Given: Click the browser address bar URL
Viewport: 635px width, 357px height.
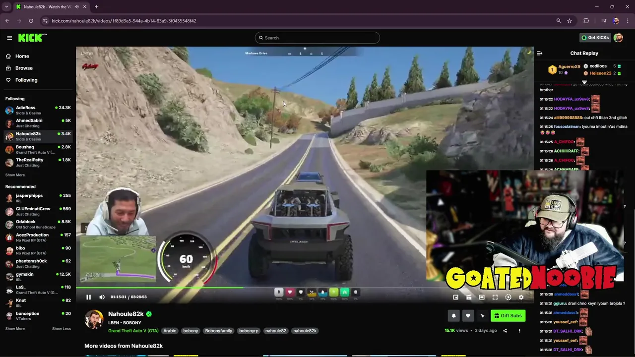Looking at the screenshot, I should pyautogui.click(x=124, y=21).
